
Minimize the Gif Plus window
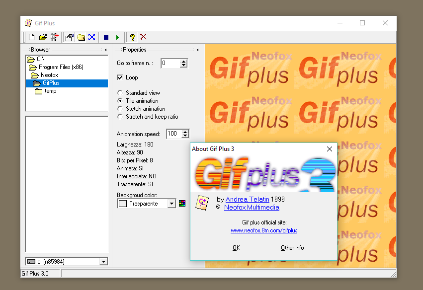tap(340, 23)
